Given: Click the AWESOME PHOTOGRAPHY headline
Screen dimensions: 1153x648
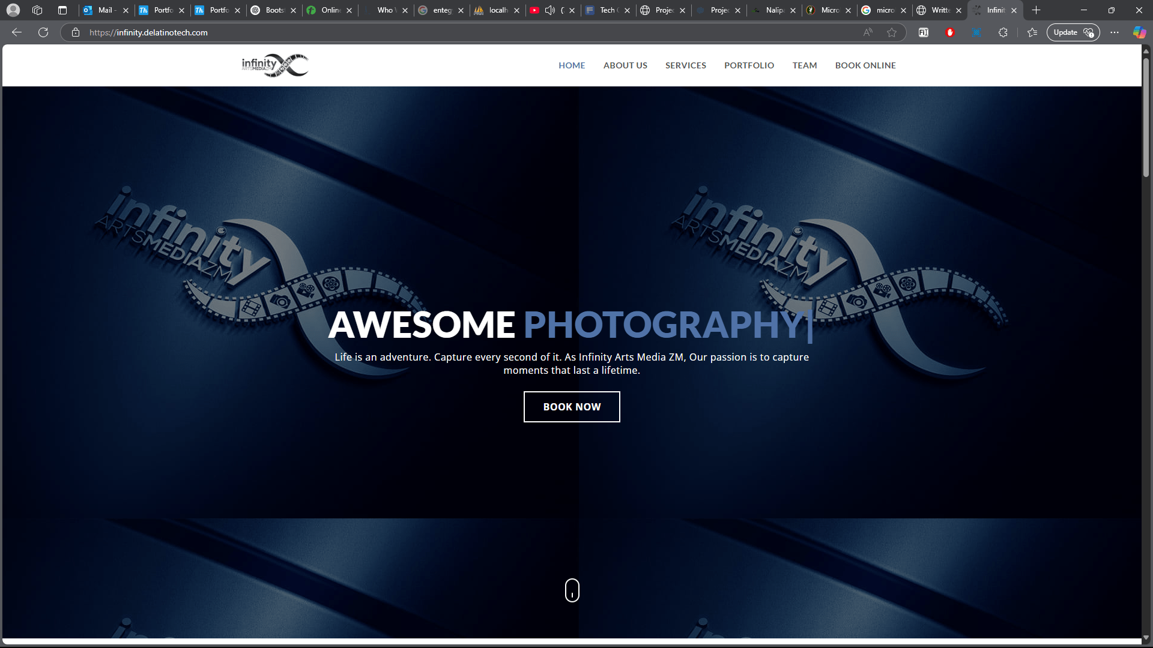Looking at the screenshot, I should (571, 325).
